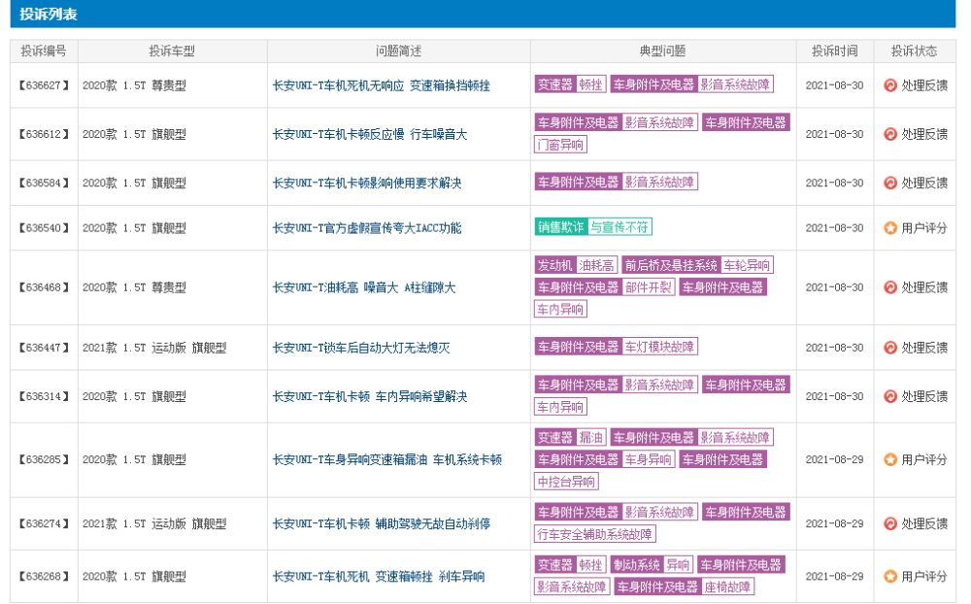Click the 车灯模块故障 tag
This screenshot has width=971, height=604.
coord(659,347)
